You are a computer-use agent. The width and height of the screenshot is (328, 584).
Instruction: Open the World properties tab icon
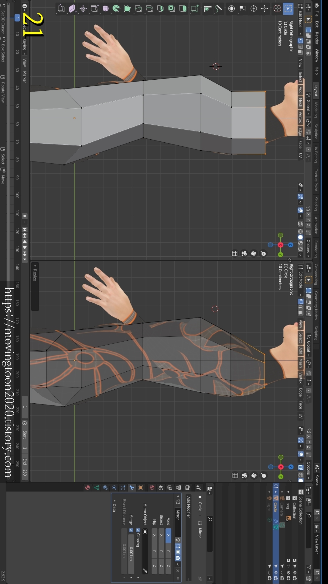tap(152, 488)
